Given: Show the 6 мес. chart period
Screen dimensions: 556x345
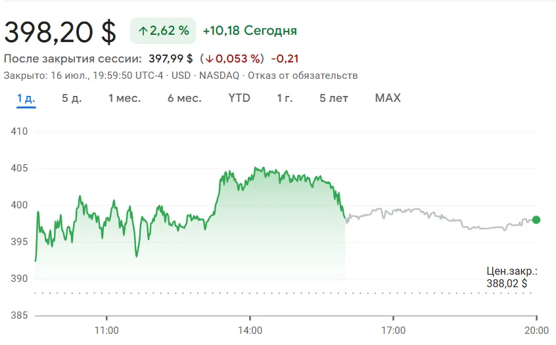Looking at the screenshot, I should (184, 99).
